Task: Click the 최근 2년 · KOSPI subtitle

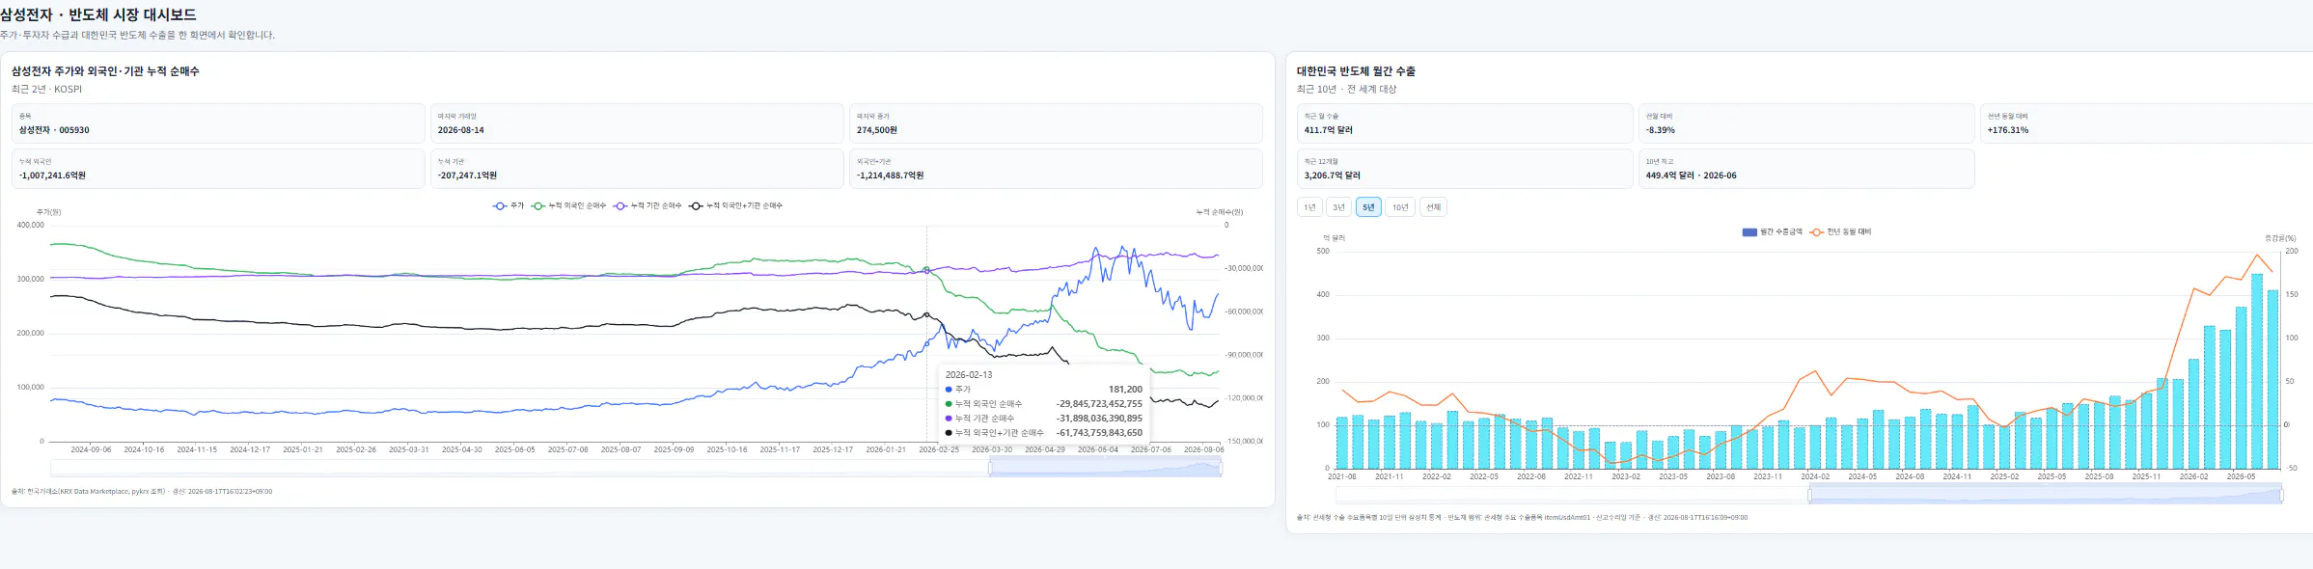Action: click(x=46, y=89)
